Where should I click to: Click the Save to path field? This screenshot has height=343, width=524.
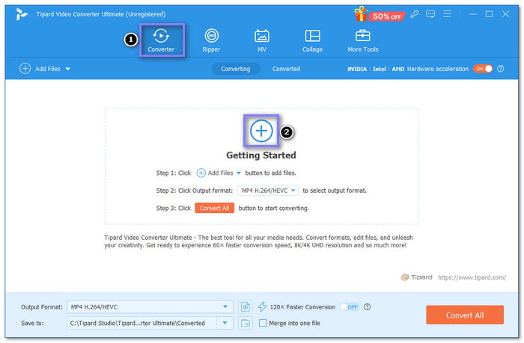141,323
